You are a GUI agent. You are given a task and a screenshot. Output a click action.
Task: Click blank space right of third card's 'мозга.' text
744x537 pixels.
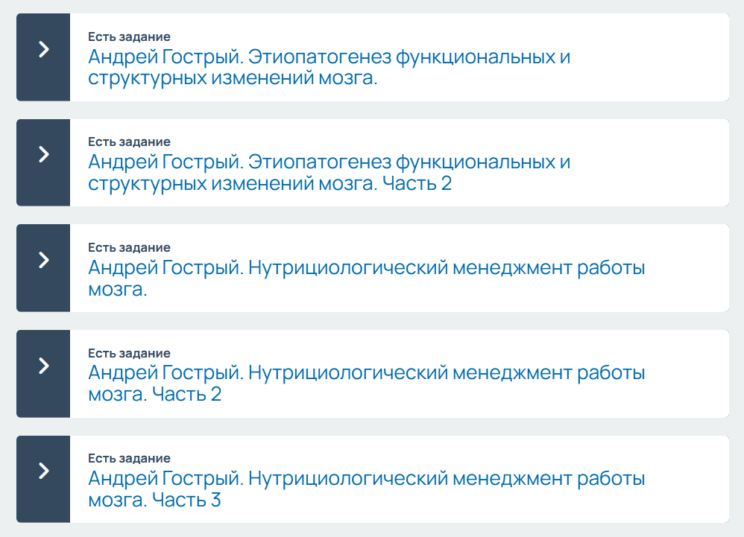pos(447,290)
